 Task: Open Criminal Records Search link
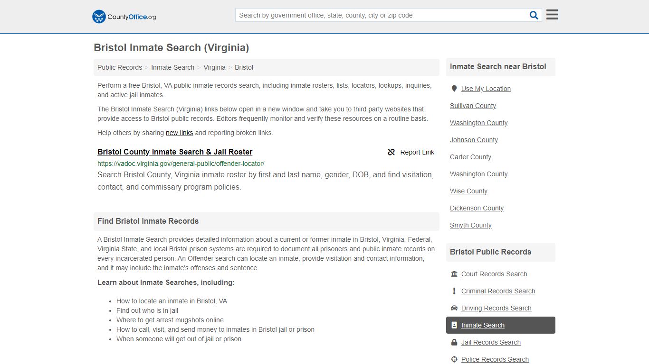pos(498,291)
